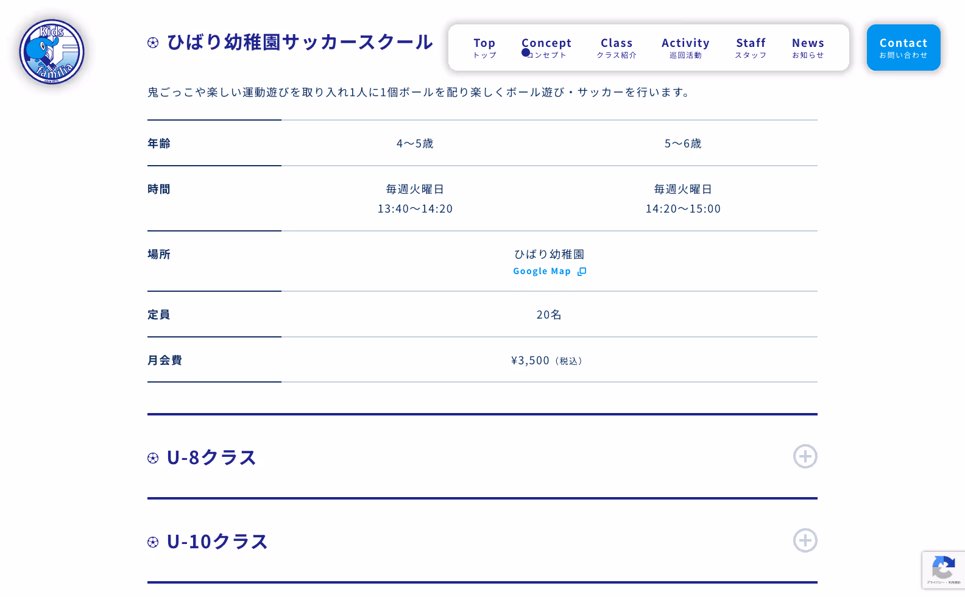The height and width of the screenshot is (597, 965).
Task: Click the description sentence starting with 鬼ごっこ
Action: click(420, 93)
